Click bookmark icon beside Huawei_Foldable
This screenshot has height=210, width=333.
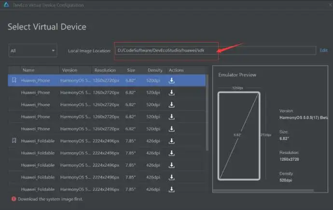(14, 140)
